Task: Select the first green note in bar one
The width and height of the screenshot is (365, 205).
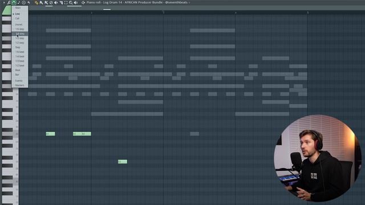Action: click(x=51, y=134)
